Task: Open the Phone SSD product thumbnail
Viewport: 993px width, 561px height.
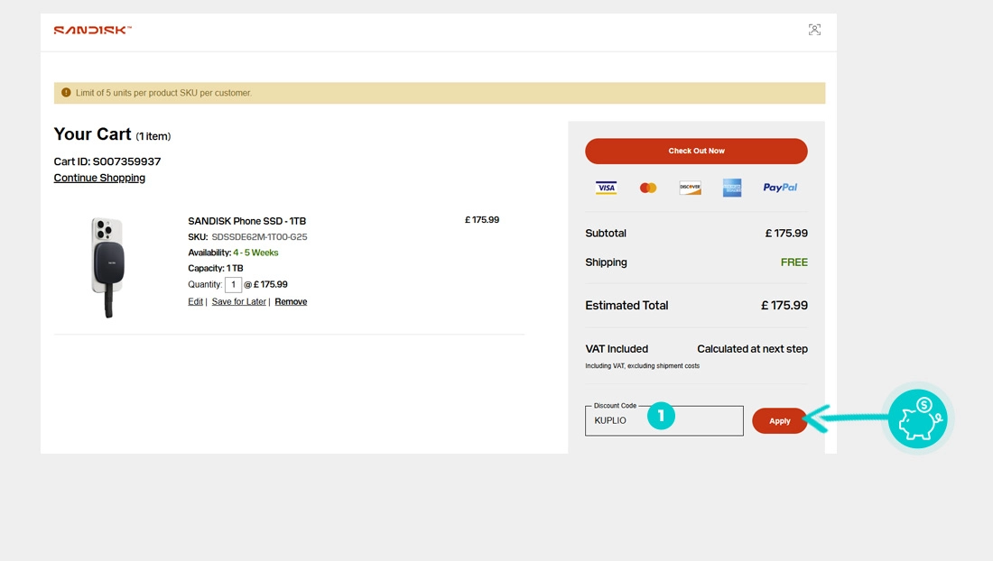Action: pyautogui.click(x=108, y=267)
